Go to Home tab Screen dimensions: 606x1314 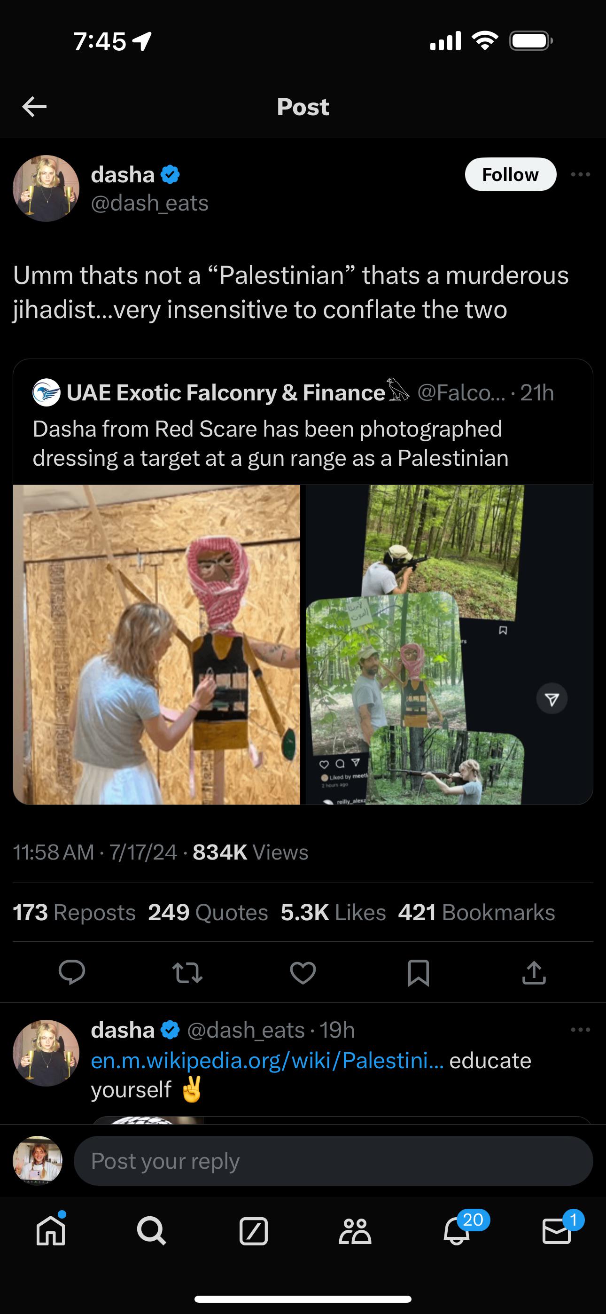51,1231
